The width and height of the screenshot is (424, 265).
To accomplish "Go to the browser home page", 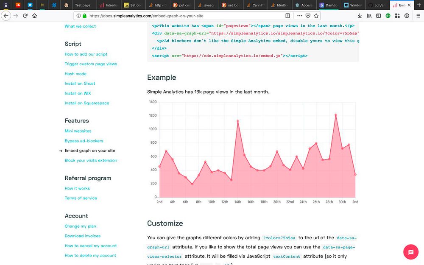I will (34, 16).
